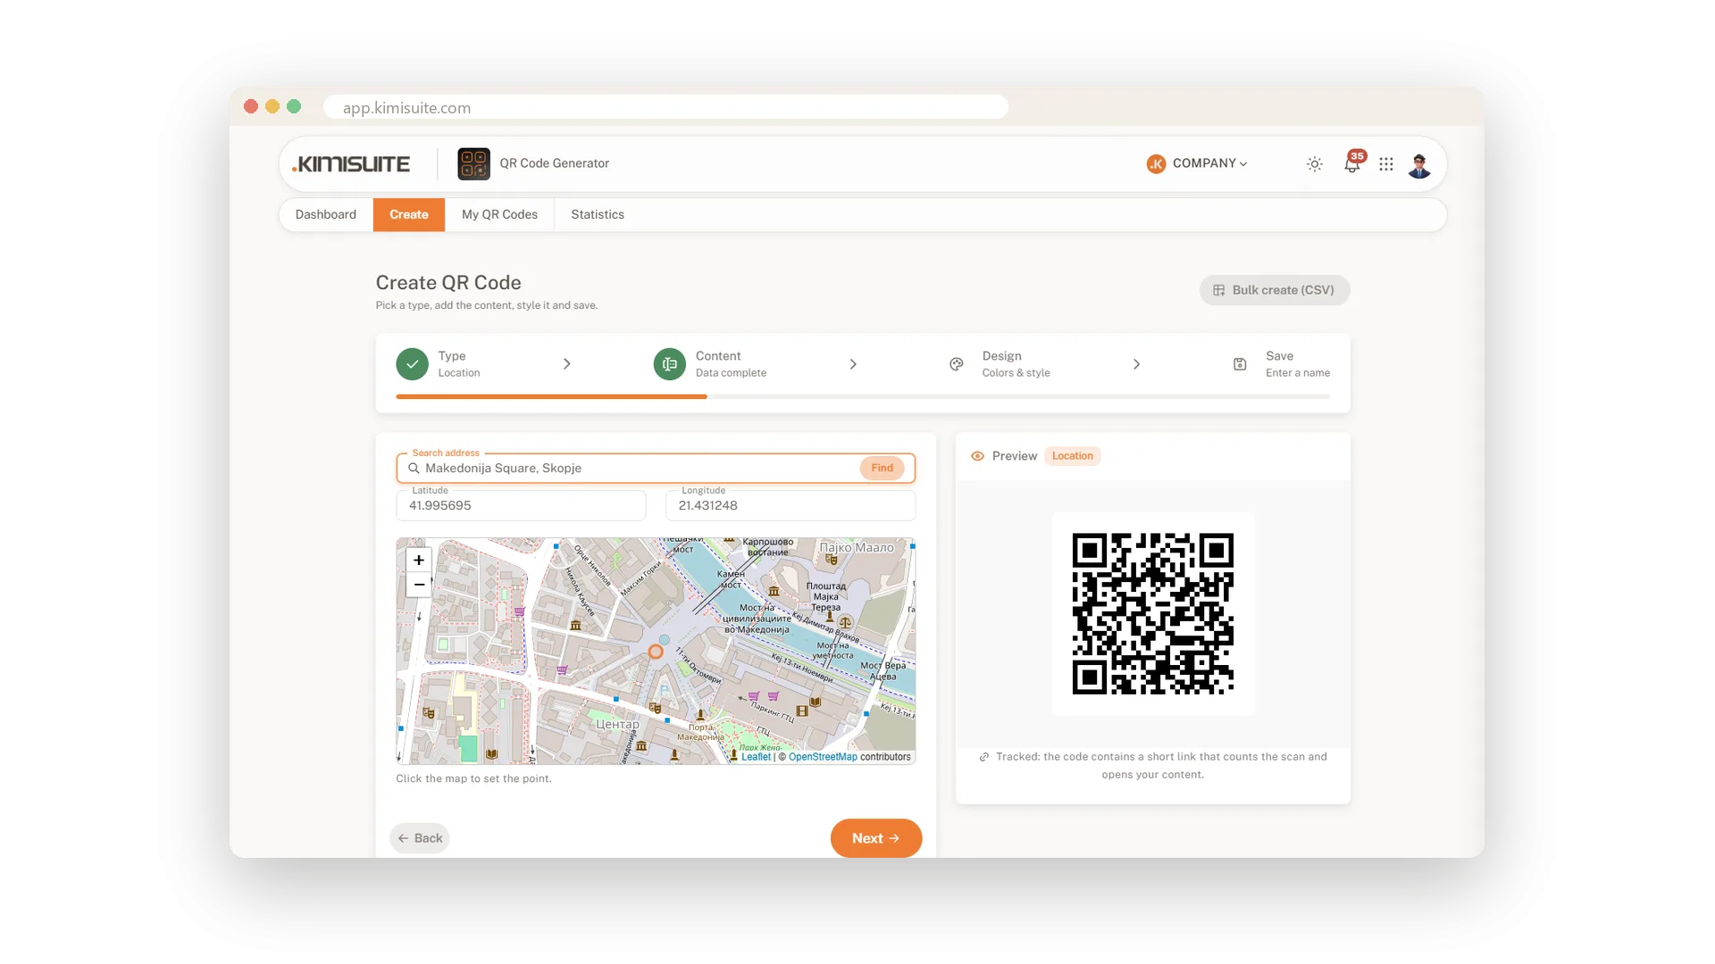Click the Save step disk icon

1240,364
